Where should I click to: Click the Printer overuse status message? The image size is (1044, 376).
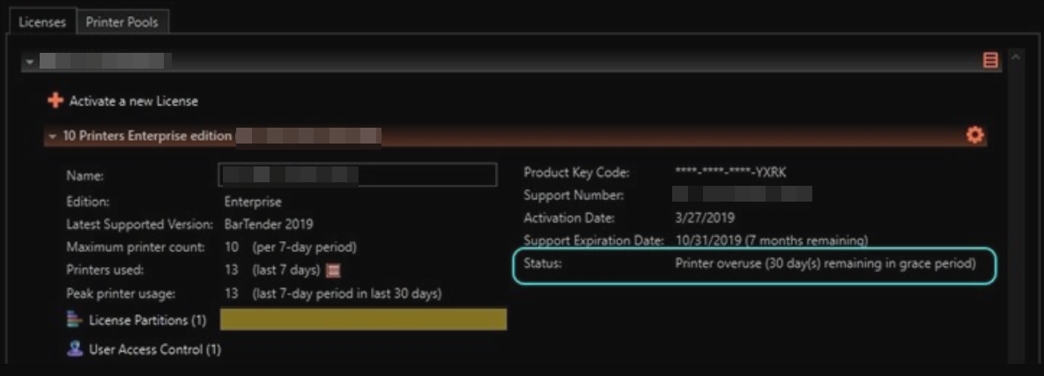point(825,263)
